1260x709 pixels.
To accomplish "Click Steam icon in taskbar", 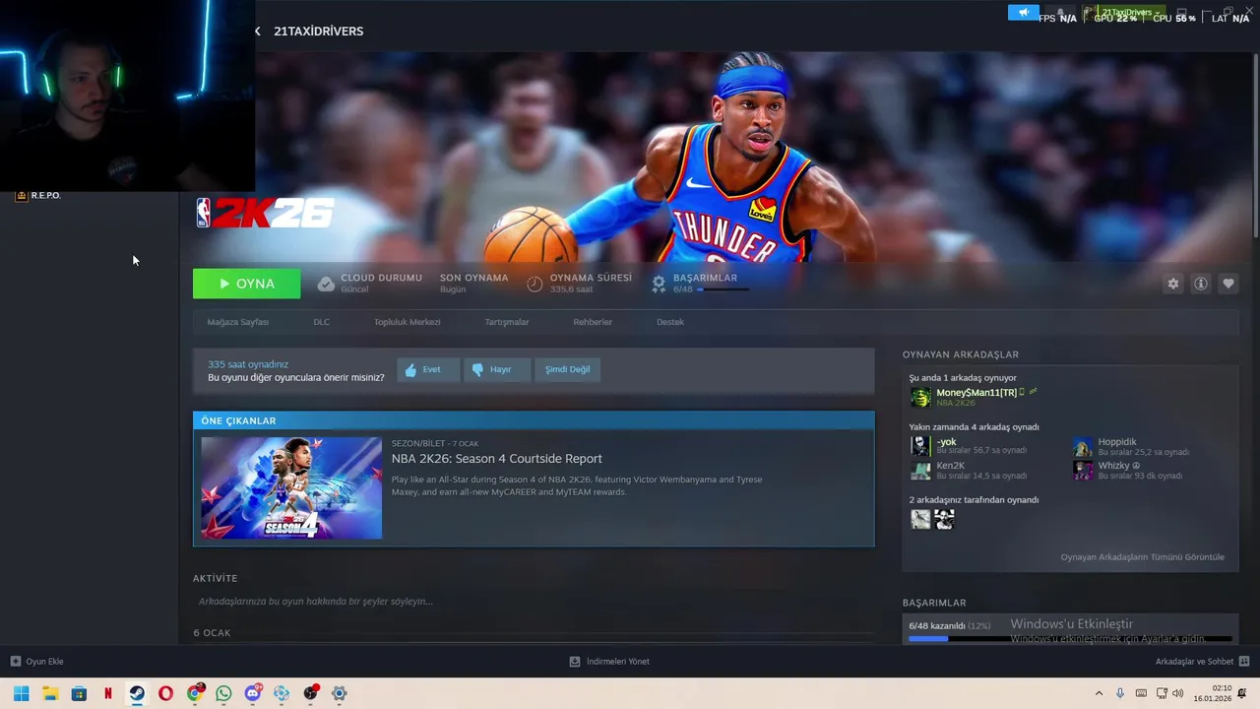I will pyautogui.click(x=137, y=693).
